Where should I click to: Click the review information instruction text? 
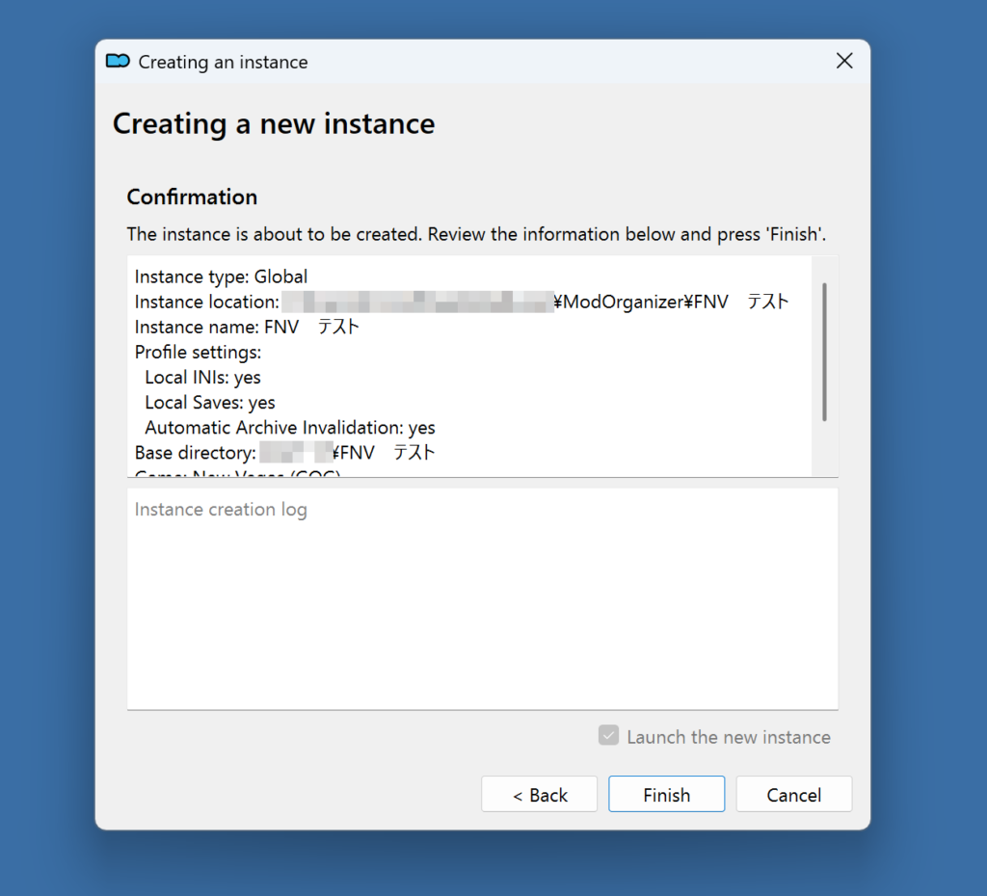point(476,234)
